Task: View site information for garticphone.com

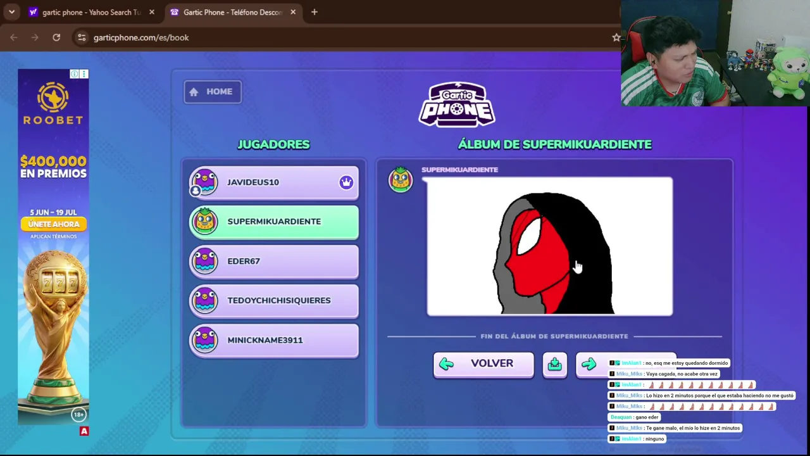Action: pyautogui.click(x=82, y=37)
